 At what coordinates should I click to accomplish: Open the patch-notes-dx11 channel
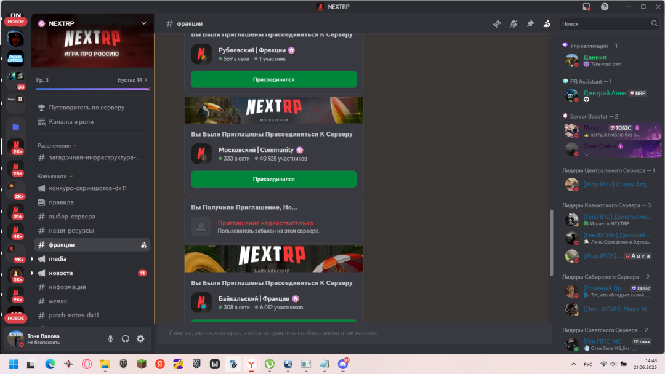coord(92,315)
